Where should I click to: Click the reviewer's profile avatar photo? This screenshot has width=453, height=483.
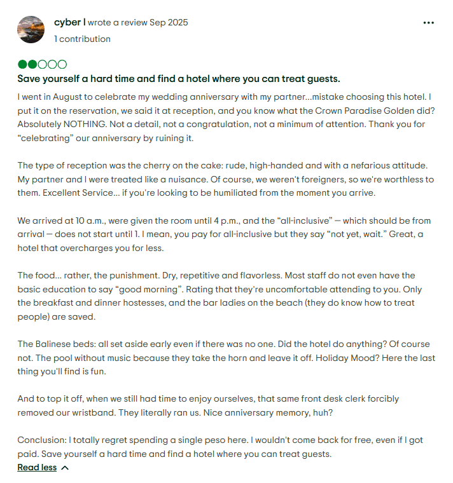(x=31, y=30)
